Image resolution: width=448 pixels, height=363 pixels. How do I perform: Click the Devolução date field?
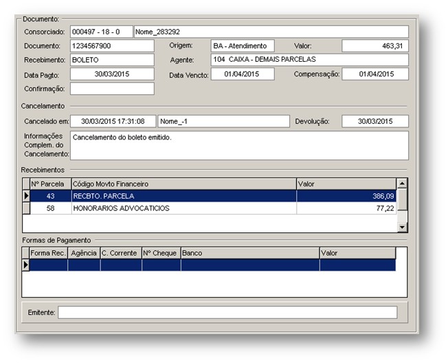(x=375, y=121)
